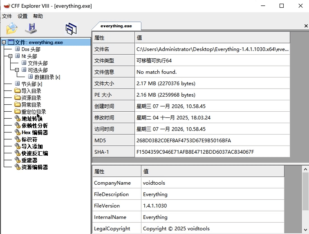Open the 资源目录 folder node

(31, 98)
